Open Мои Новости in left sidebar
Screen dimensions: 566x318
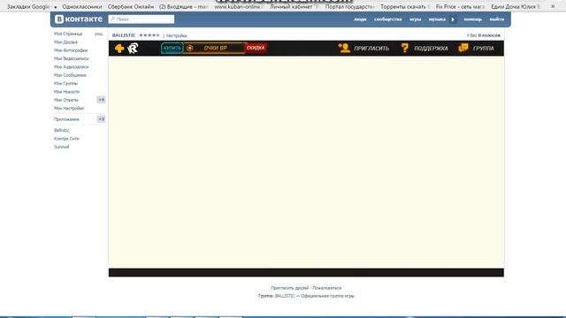67,92
